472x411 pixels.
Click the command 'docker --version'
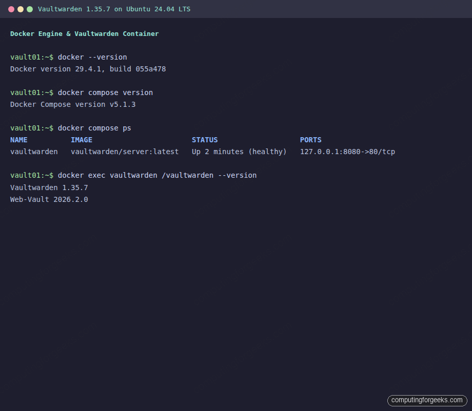(92, 57)
